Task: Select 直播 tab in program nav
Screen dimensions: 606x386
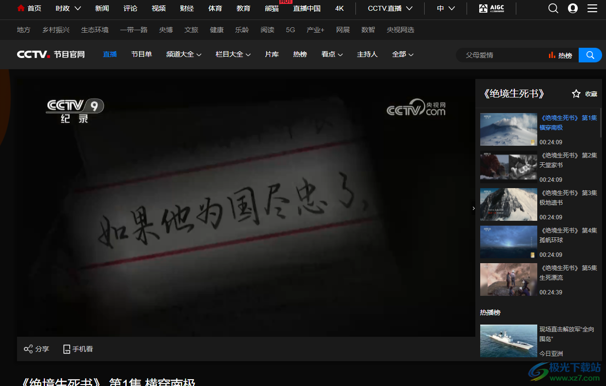Action: 110,55
